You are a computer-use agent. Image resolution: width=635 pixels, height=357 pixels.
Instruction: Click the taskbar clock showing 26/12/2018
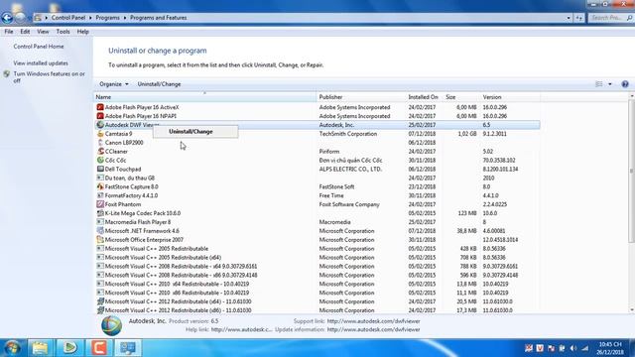click(x=610, y=348)
